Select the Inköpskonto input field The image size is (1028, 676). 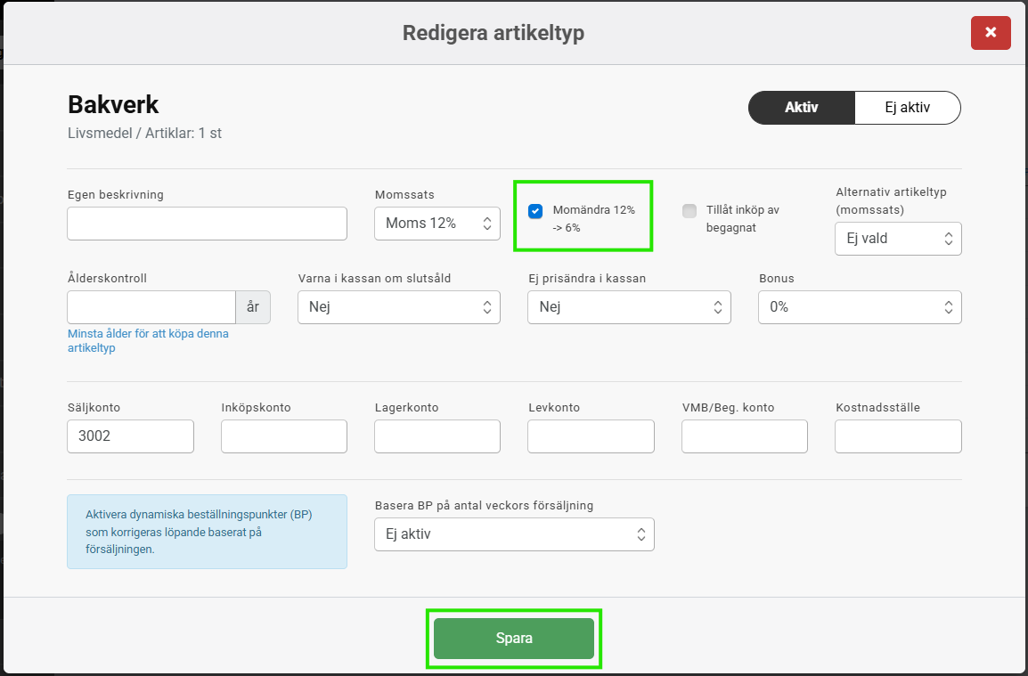(x=283, y=436)
